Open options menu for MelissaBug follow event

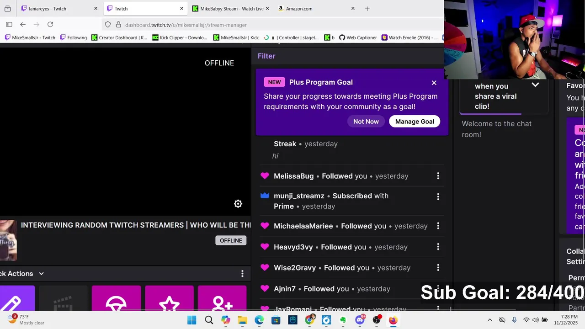pos(438,176)
